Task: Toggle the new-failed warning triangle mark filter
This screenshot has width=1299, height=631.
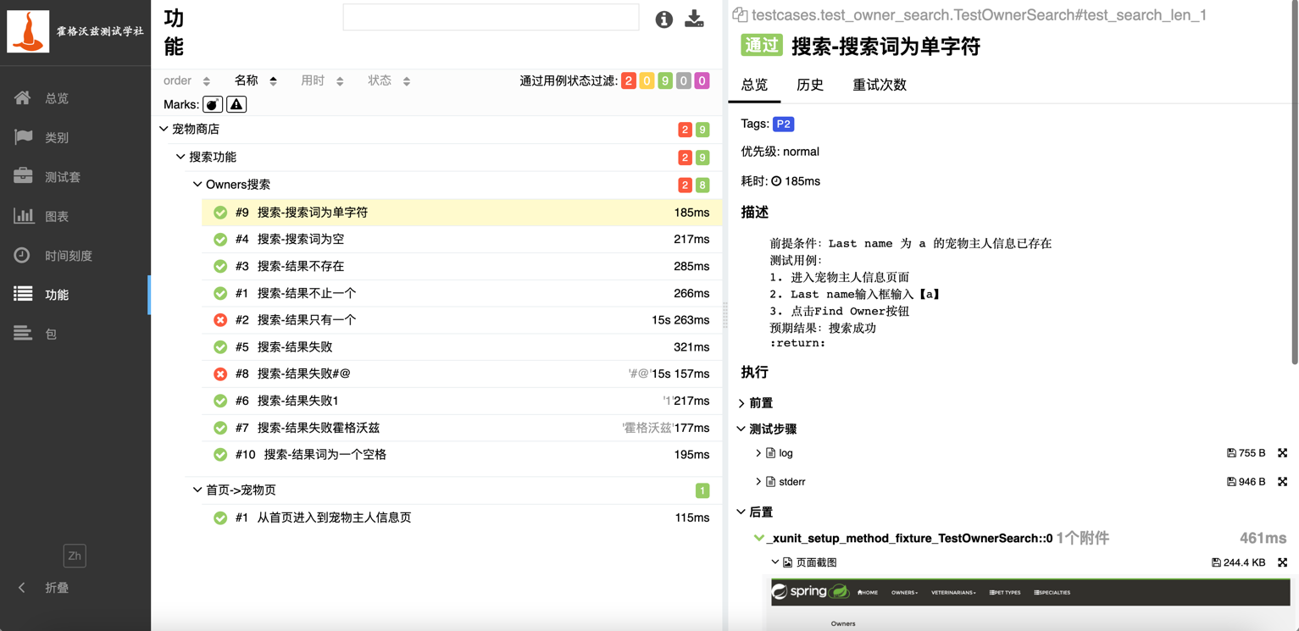Action: pyautogui.click(x=236, y=104)
